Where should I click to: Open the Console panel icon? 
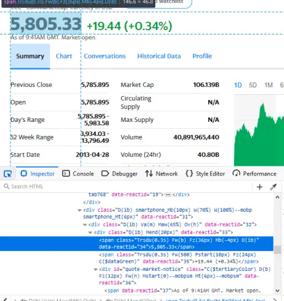point(66,174)
